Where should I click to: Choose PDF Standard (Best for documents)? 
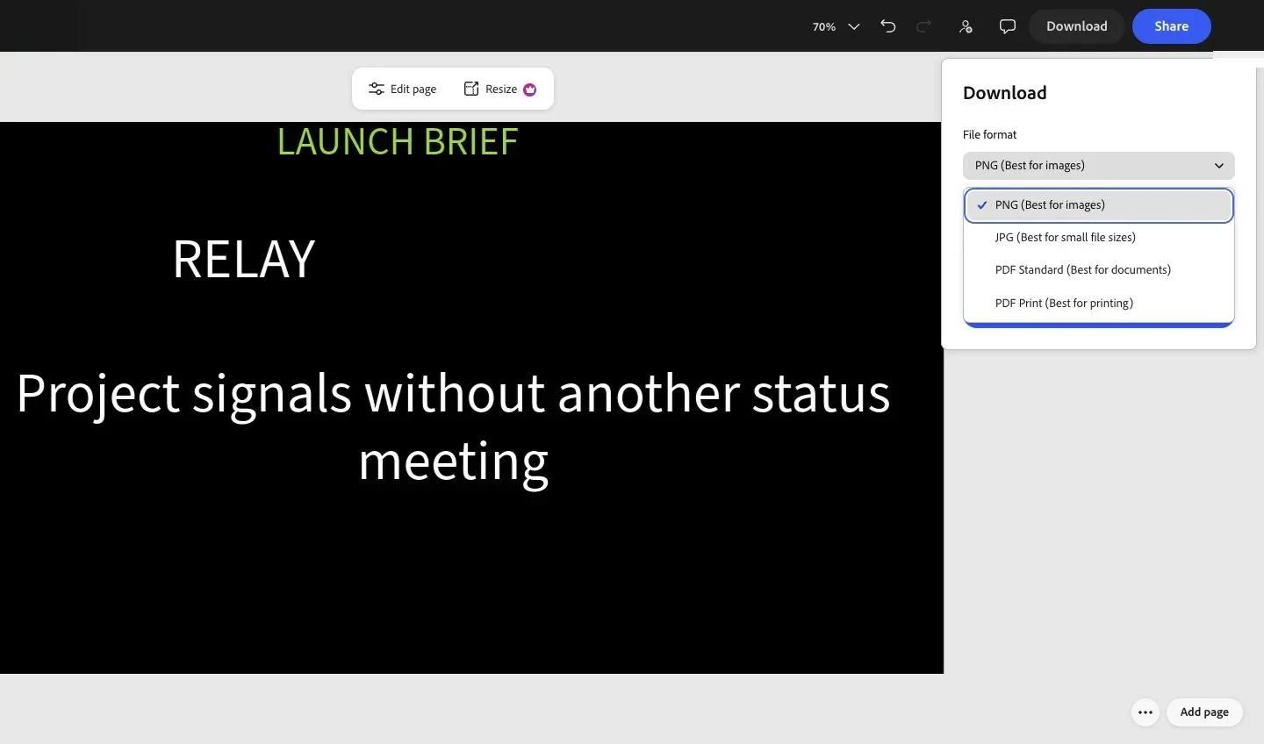pyautogui.click(x=1099, y=270)
